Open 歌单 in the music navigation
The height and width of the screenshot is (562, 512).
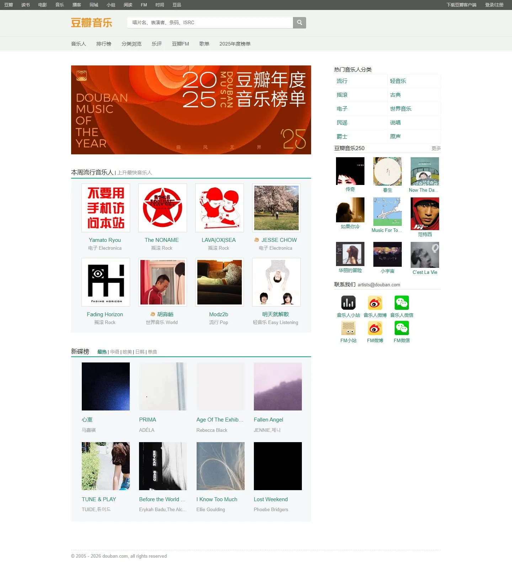coord(204,44)
